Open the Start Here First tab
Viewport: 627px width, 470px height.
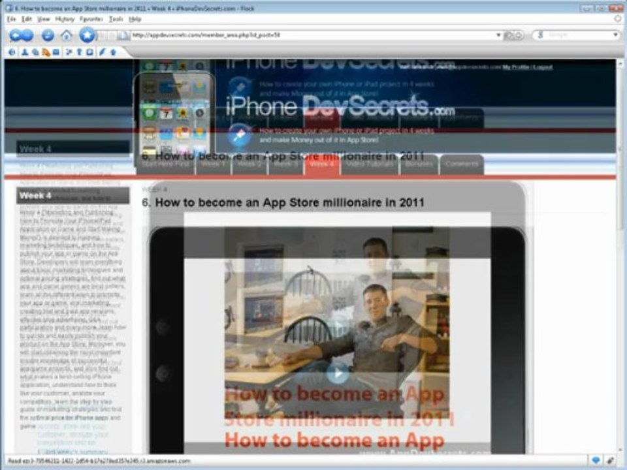[x=165, y=164]
